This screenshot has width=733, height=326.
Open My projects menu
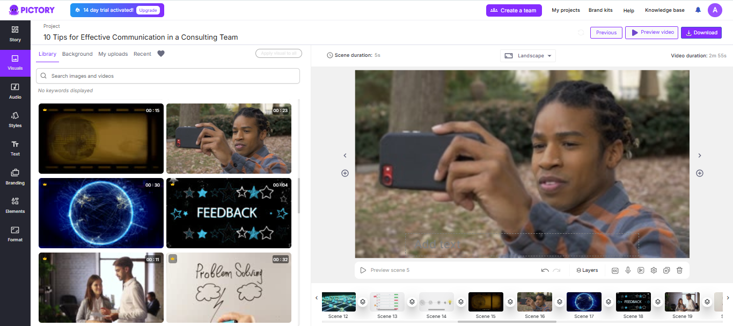point(566,10)
